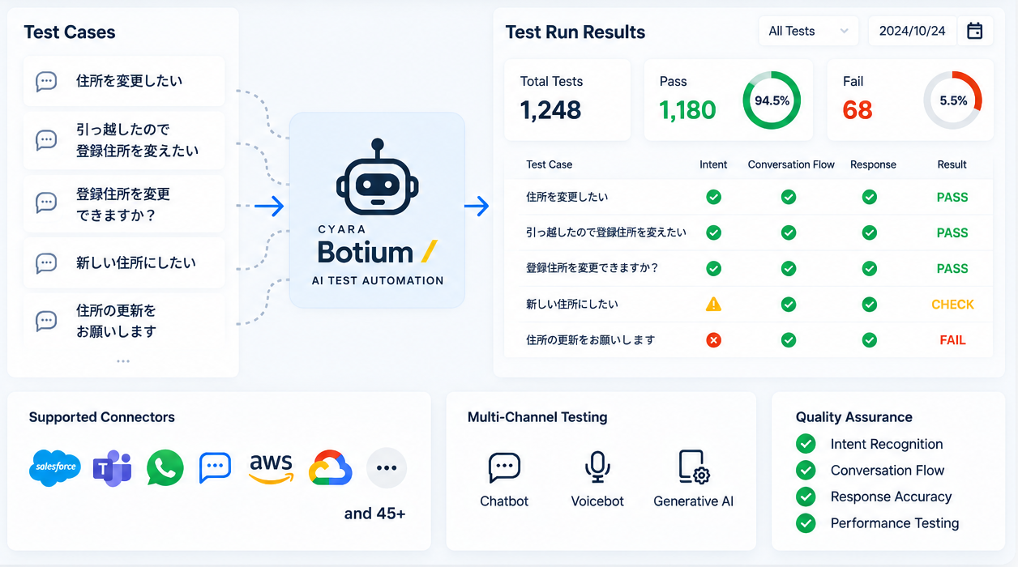Click the 94.5% pass rate donut chart
Image resolution: width=1018 pixels, height=567 pixels.
pos(772,100)
